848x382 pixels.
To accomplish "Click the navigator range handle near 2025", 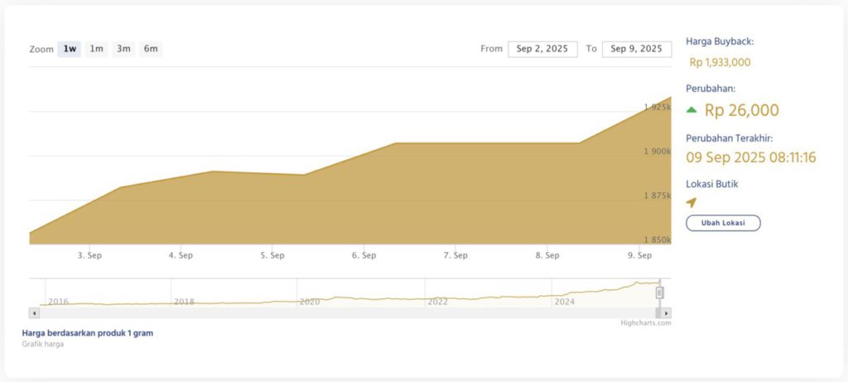I will pyautogui.click(x=660, y=293).
